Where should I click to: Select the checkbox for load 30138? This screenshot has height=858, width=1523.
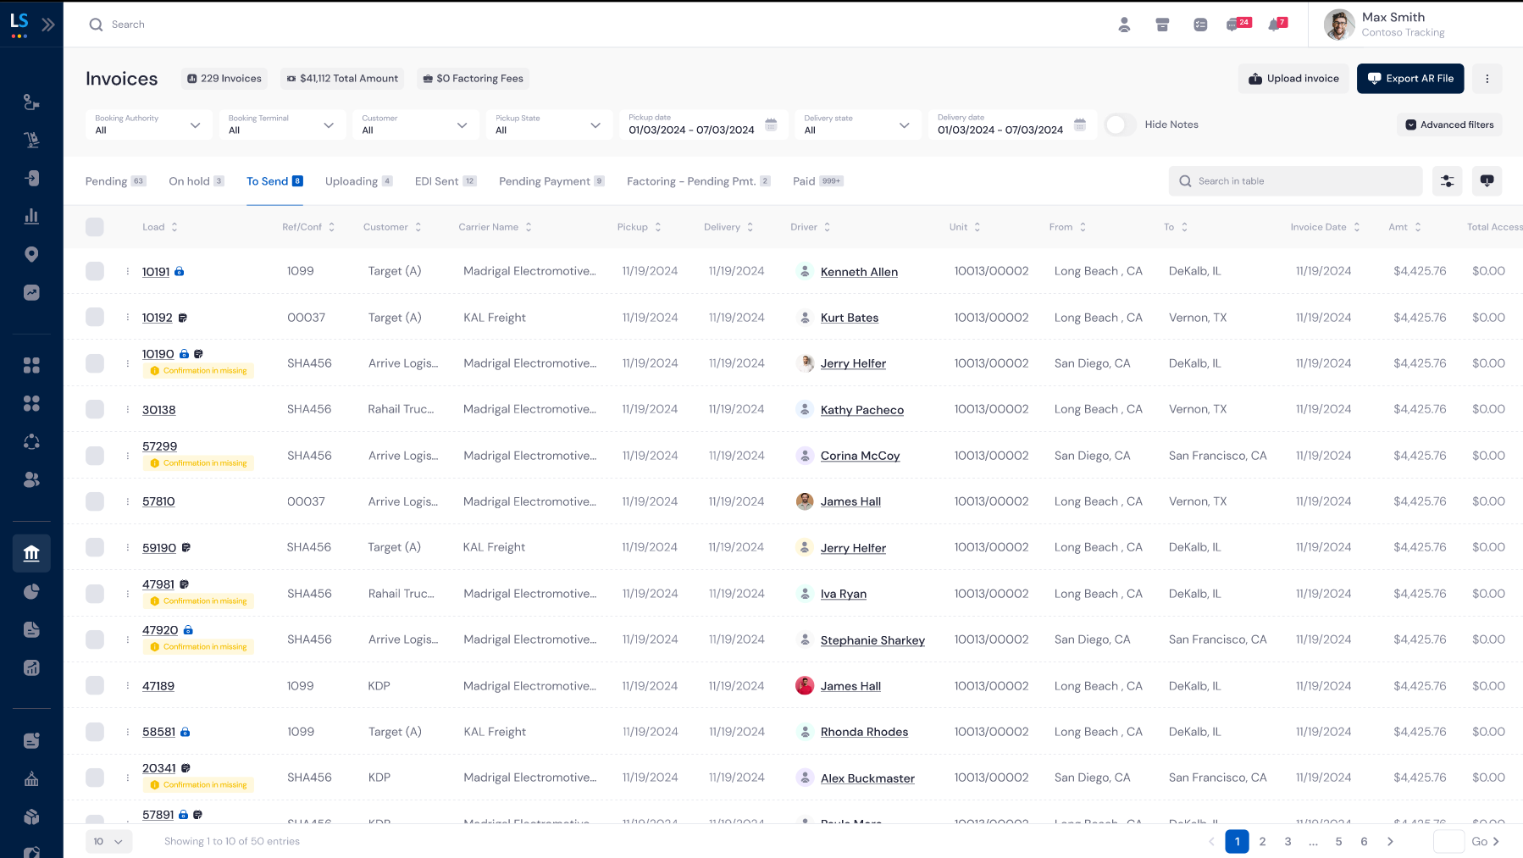[x=95, y=409]
